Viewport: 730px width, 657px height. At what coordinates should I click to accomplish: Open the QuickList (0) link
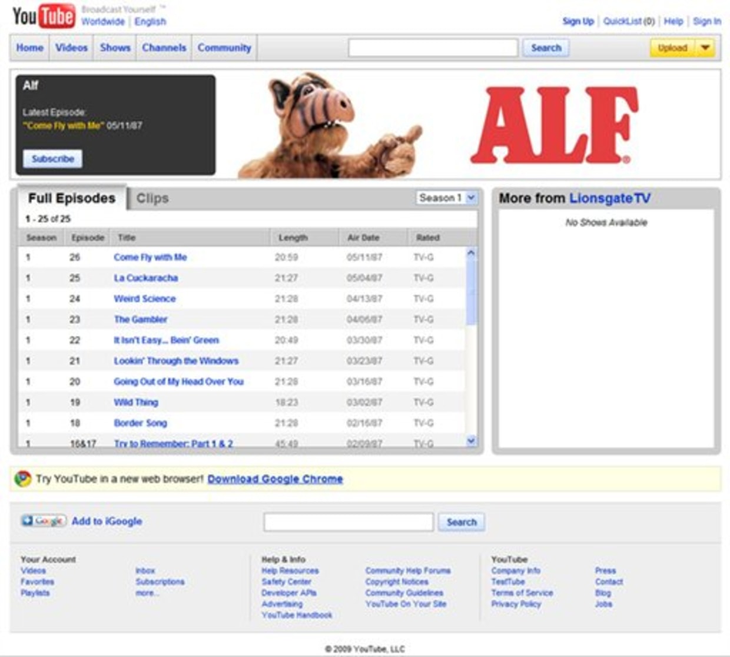629,21
